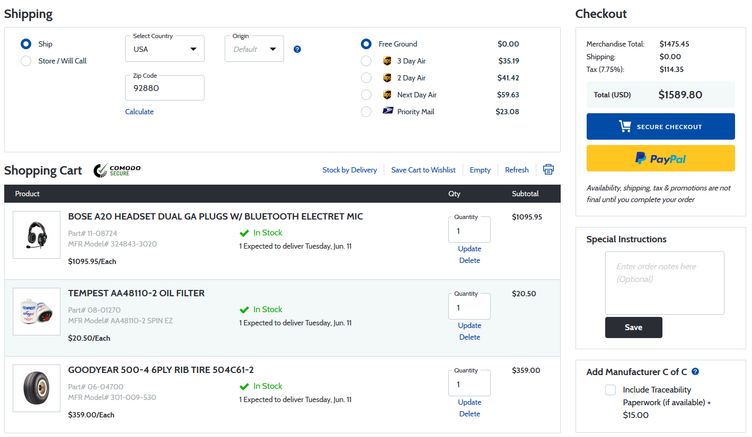This screenshot has height=437, width=752.
Task: Click the Bose headset Quantity field
Action: click(x=470, y=230)
